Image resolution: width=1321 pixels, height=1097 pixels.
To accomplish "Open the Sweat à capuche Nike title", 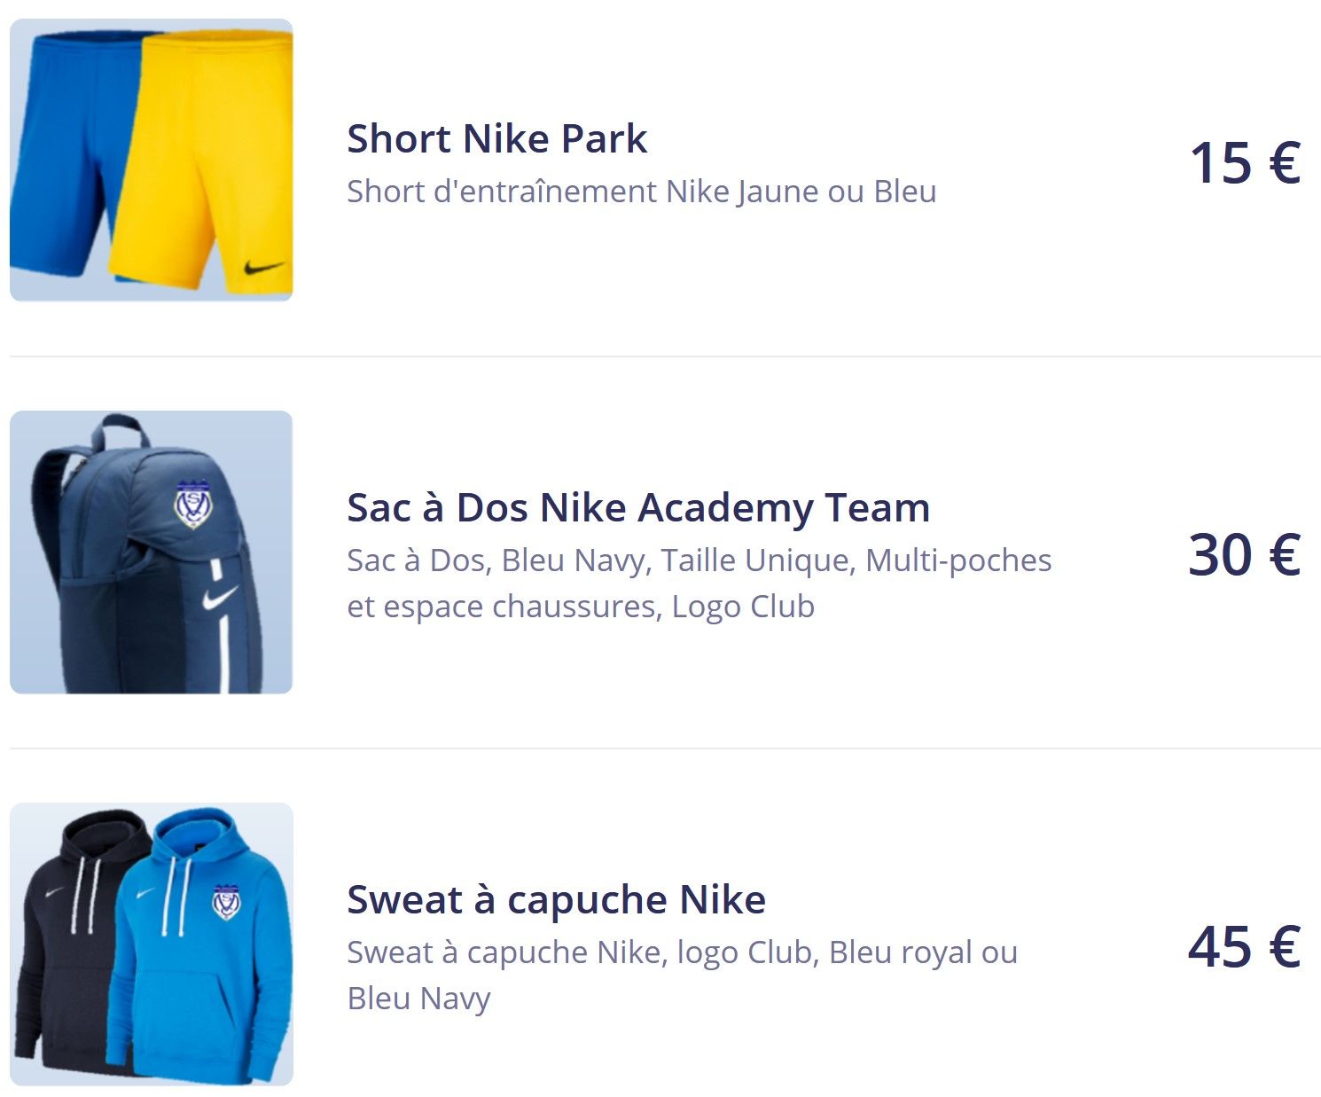I will coord(556,899).
